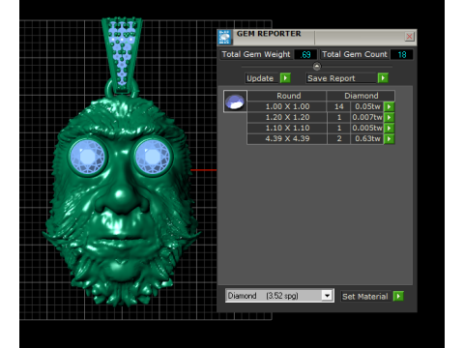464x348 pixels.
Task: Click the Update label button
Action: tap(261, 78)
